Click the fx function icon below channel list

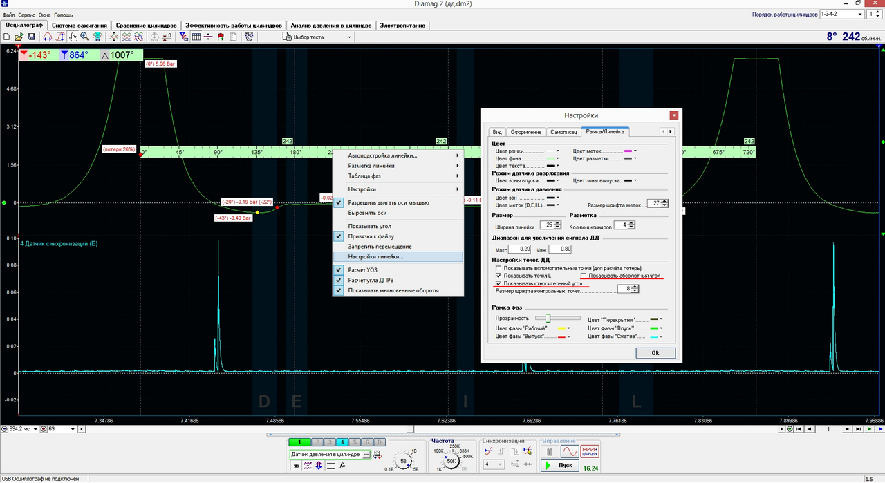(342, 466)
